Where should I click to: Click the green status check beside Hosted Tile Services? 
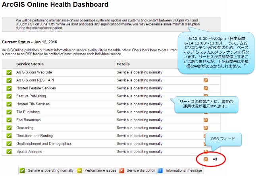click(x=9, y=104)
